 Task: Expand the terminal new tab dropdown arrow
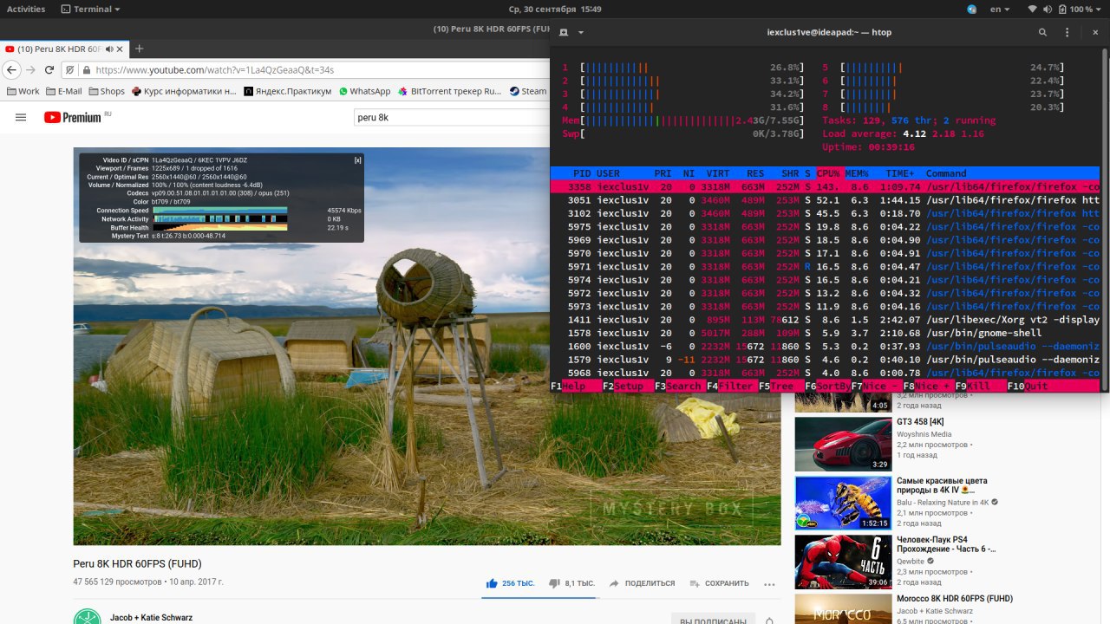pyautogui.click(x=581, y=32)
